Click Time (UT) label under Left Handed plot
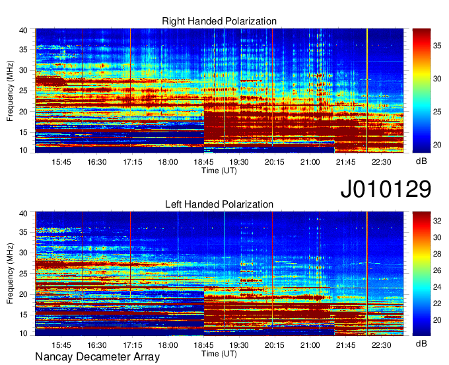Image resolution: width=449 pixels, height=365 pixels. 219,354
